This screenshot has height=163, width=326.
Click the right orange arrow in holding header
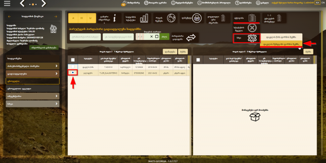point(55,17)
